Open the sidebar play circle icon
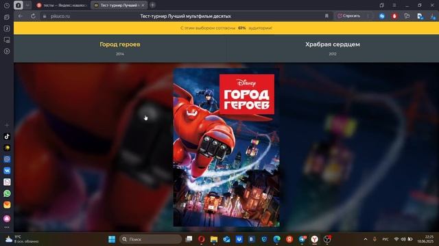 click(x=7, y=51)
